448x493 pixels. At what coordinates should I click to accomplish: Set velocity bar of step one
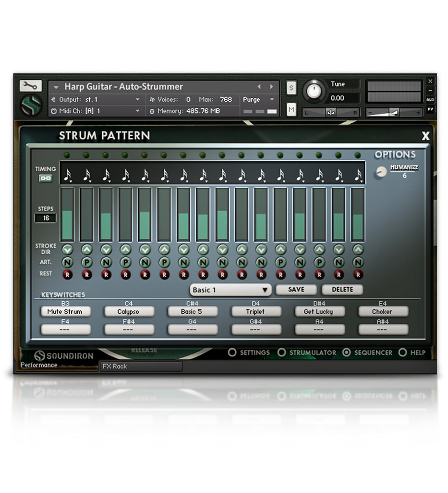67,215
